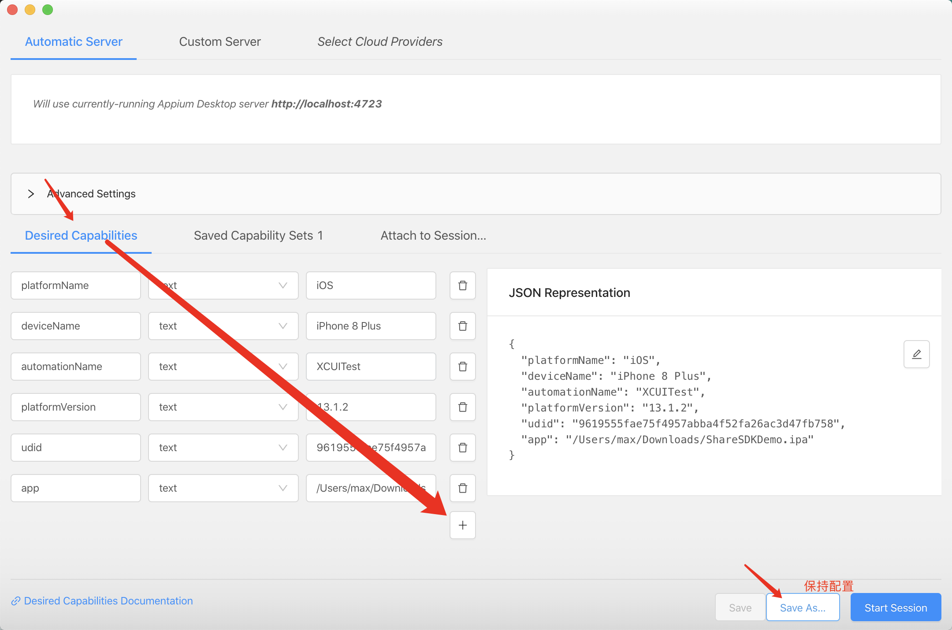952x630 pixels.
Task: Delete the udid capability row
Action: (462, 448)
